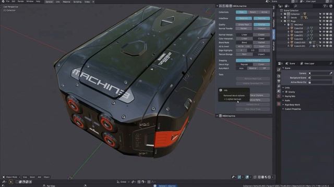Click the Camera eyedropper icon
The height and width of the screenshot is (187, 334).
coord(331,73)
